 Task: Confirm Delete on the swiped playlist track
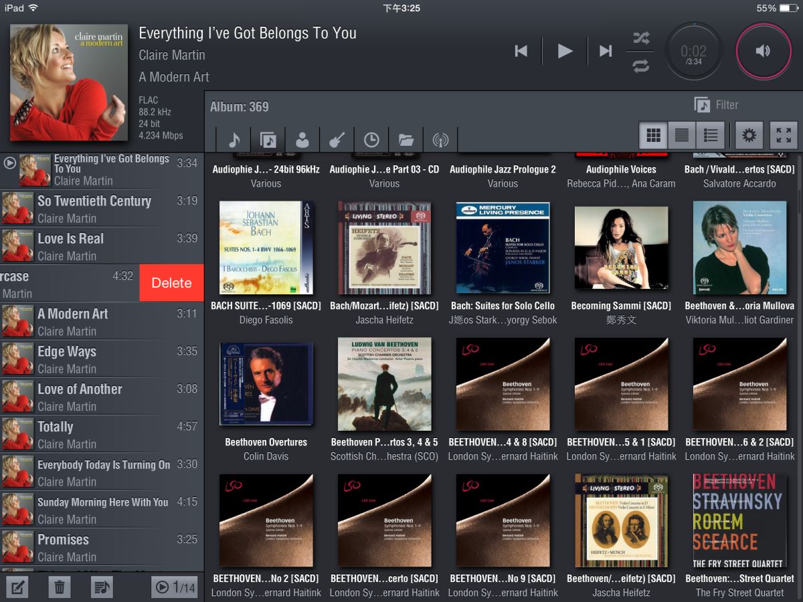pos(171,283)
